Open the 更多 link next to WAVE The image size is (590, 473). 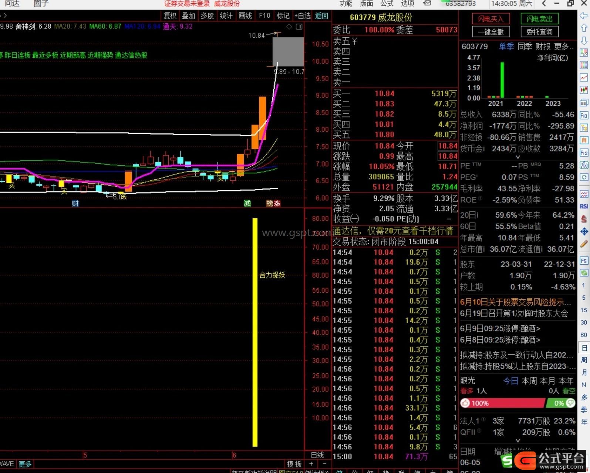(25, 464)
